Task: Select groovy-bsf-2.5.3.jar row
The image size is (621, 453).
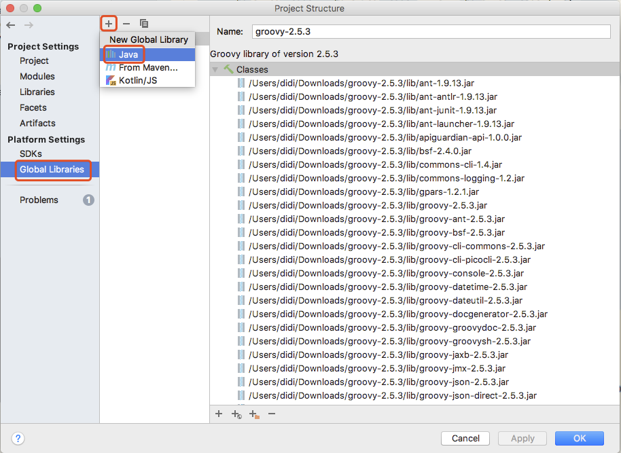Action: tap(414, 232)
